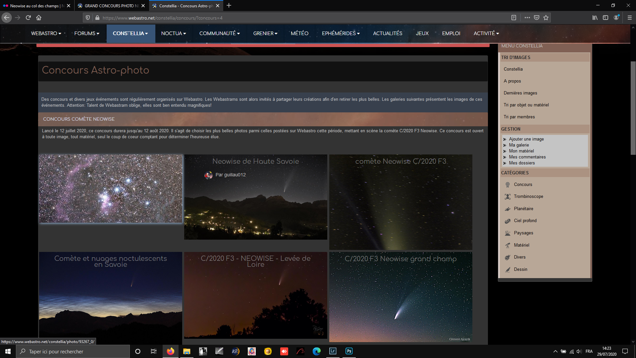Open the Trombinoscope category icon

tap(507, 197)
